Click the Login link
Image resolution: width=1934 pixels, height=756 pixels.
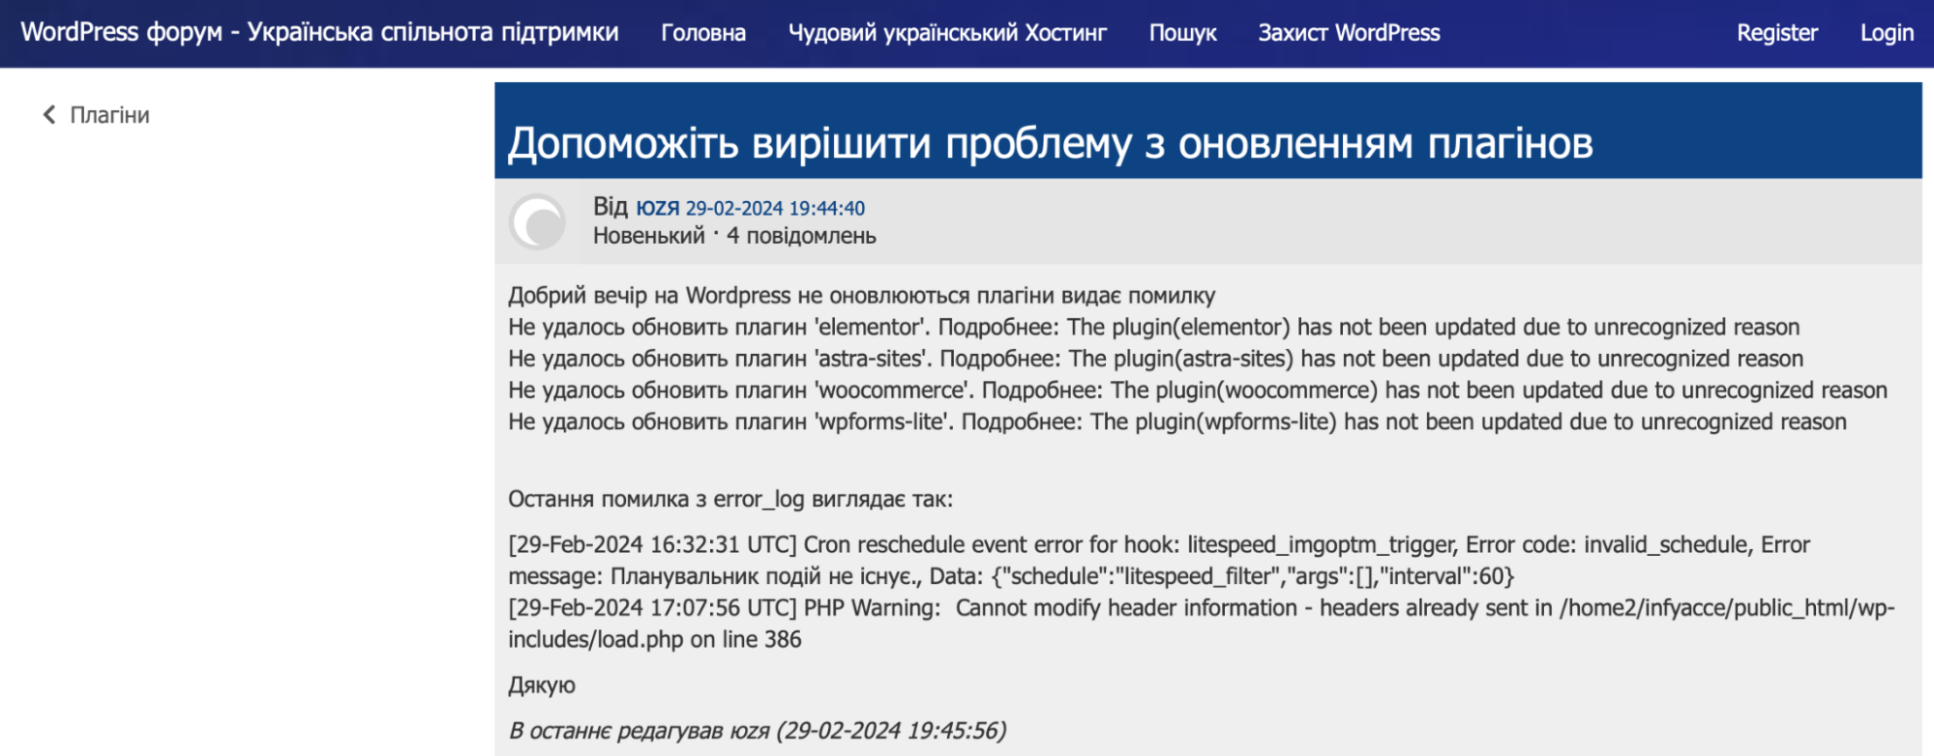tap(1887, 33)
